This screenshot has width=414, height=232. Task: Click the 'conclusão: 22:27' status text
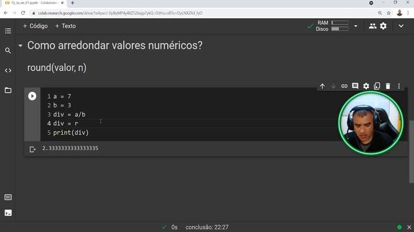coord(207,227)
